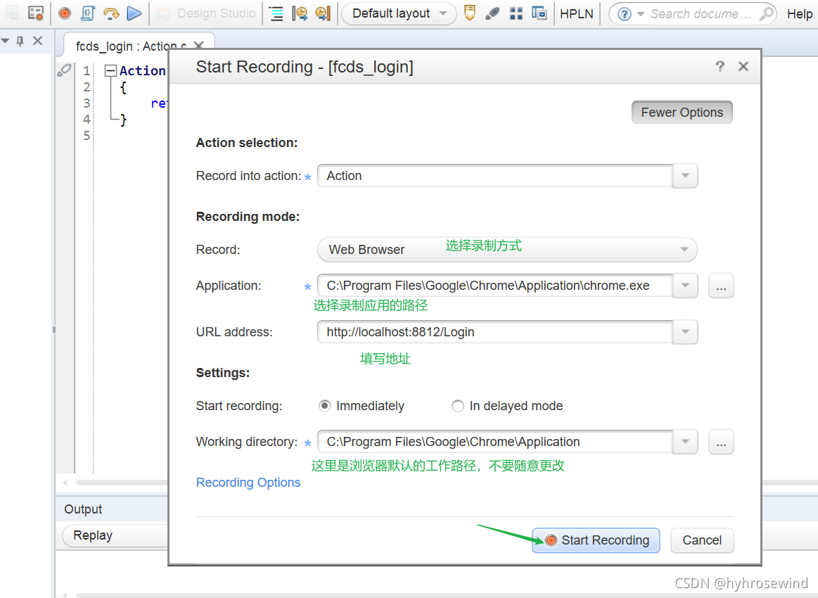Click the editor horizontal scrollbar

coord(121,483)
